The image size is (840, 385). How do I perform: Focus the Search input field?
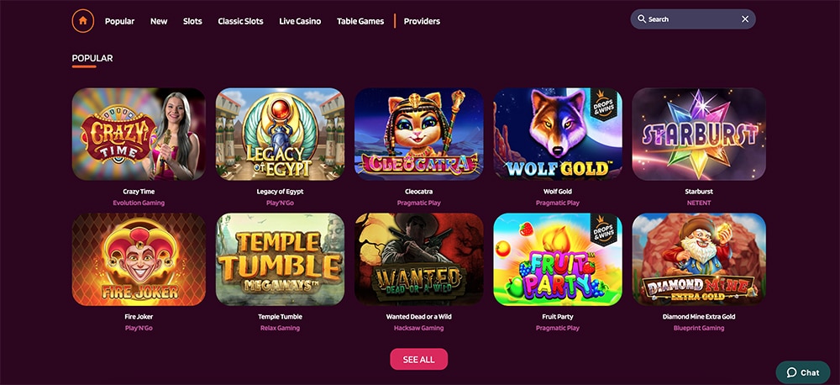pos(693,19)
